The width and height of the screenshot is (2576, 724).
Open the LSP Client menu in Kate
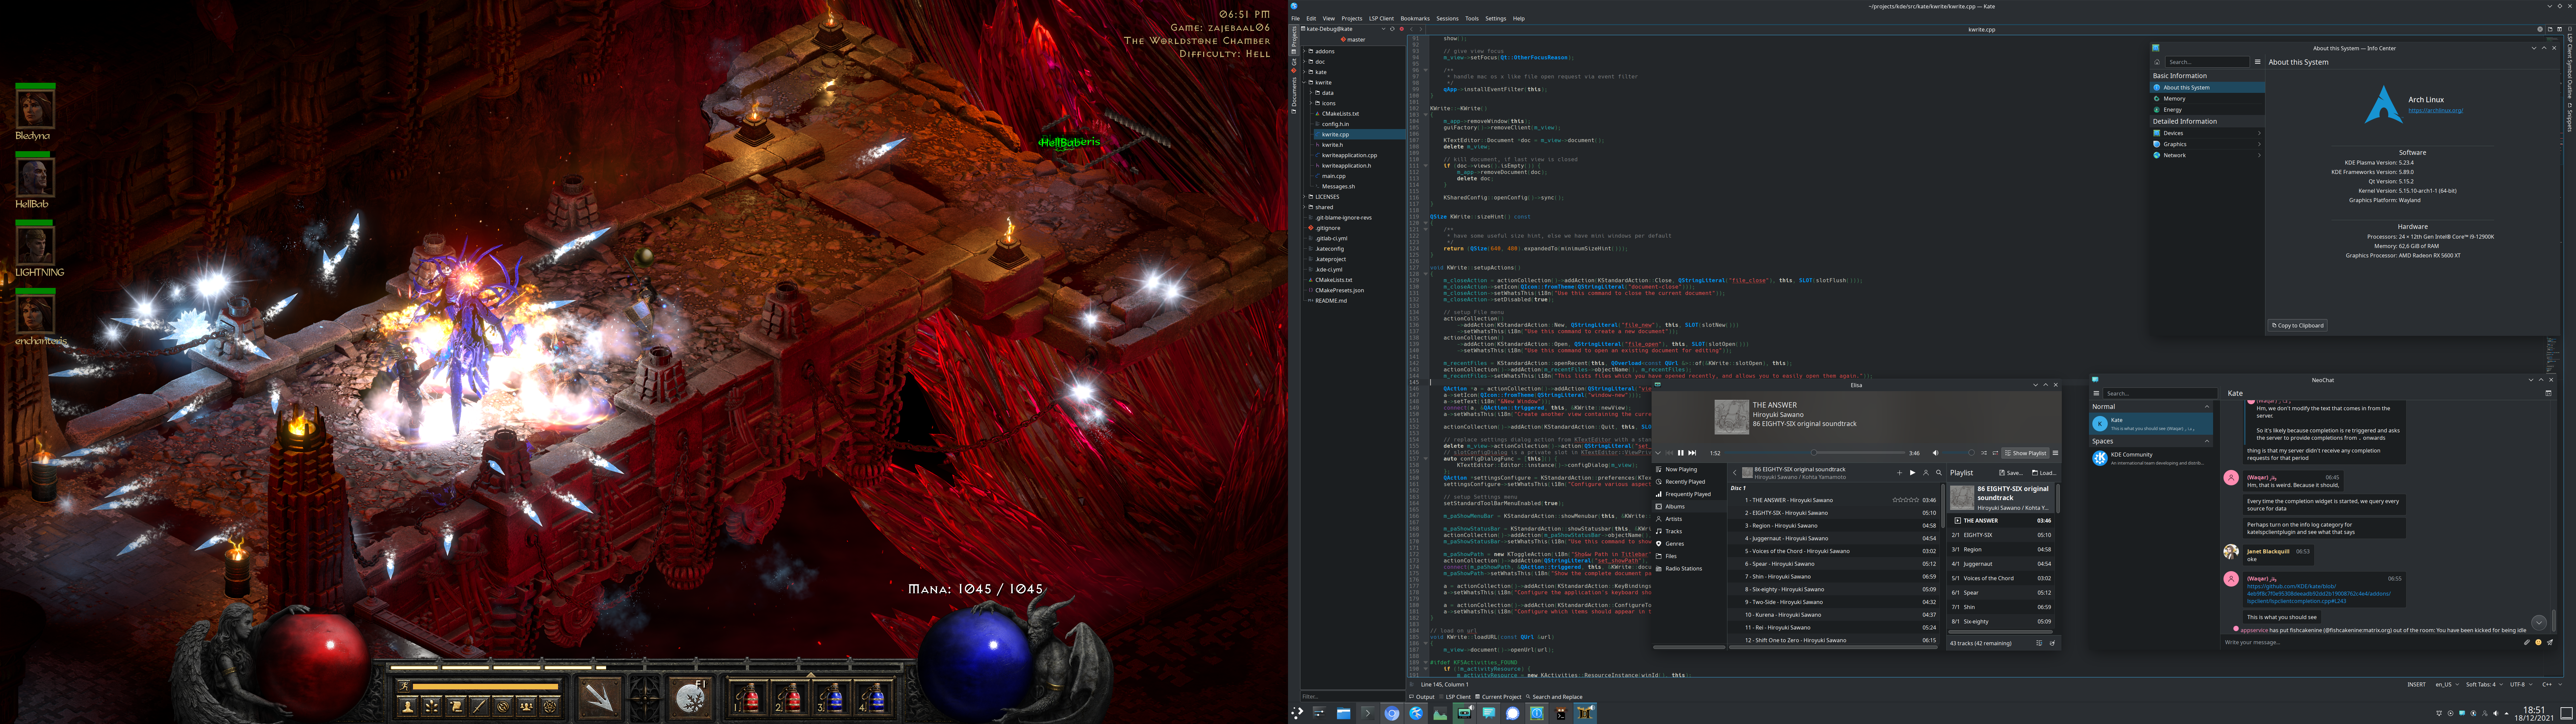1381,18
